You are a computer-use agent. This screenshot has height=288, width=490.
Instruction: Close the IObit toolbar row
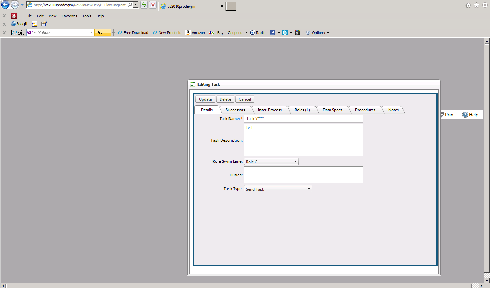coord(4,33)
